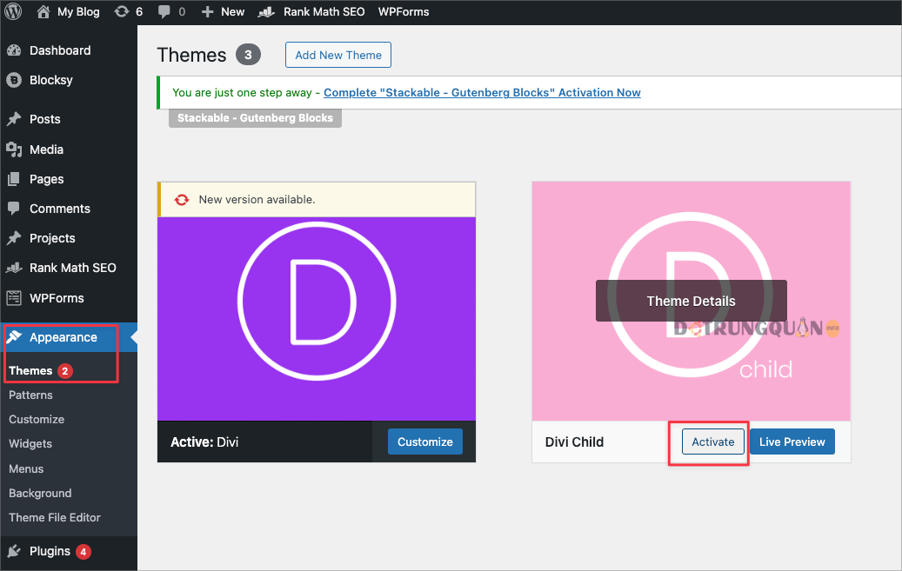Click Live Preview for Divi Child
The image size is (902, 571).
point(792,442)
